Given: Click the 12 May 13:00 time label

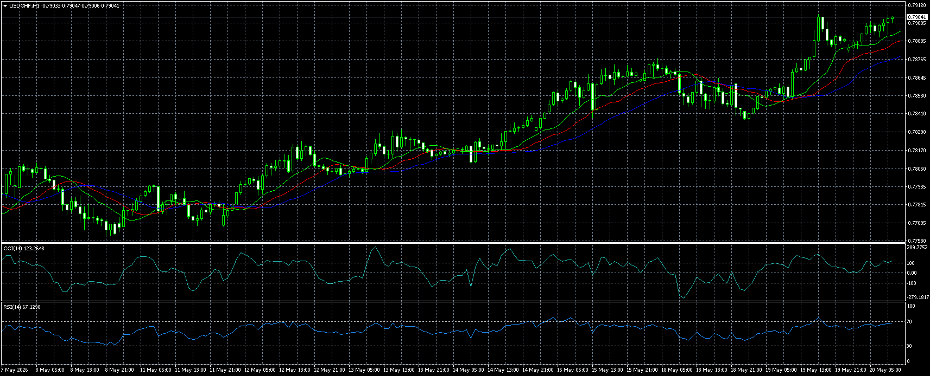Looking at the screenshot, I should tap(295, 370).
